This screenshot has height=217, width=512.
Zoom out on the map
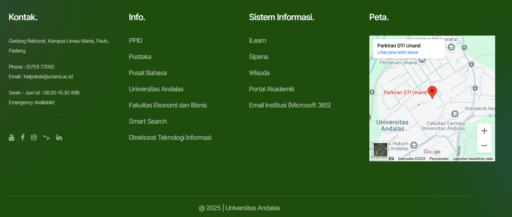click(x=484, y=146)
